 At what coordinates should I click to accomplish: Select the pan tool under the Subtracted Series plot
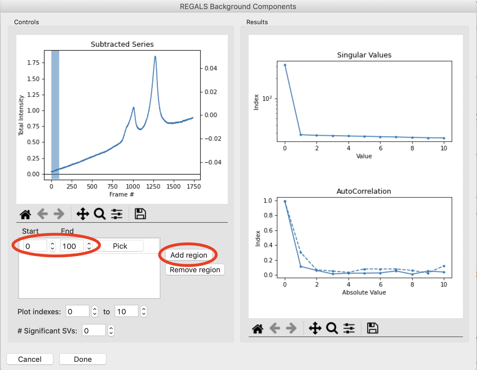pyautogui.click(x=83, y=214)
